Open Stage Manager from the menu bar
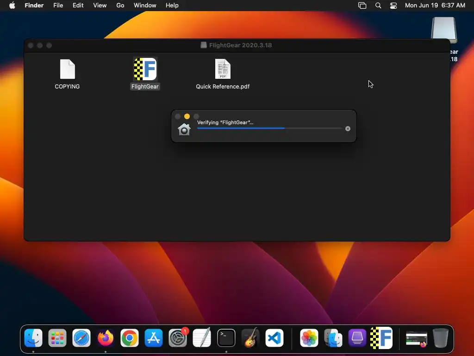Screen dimensions: 474x356 click(362, 6)
